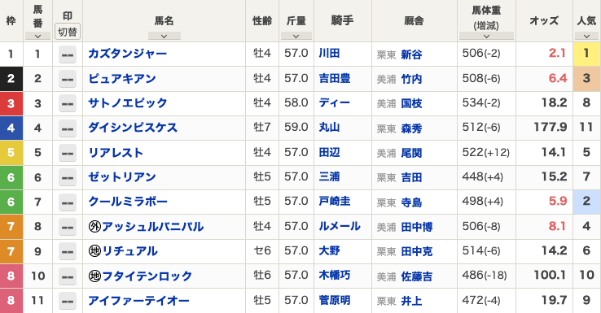This screenshot has width=601, height=313.
Task: Open mark selector for ピュアキアン
Action: [68, 79]
